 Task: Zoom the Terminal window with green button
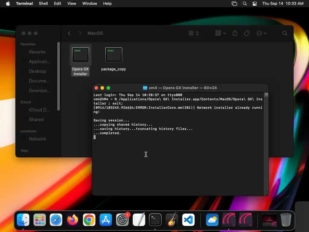click(108, 88)
